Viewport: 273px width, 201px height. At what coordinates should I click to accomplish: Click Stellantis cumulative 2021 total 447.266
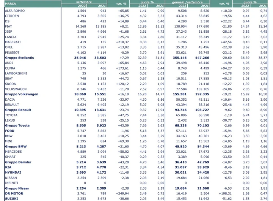202,58
